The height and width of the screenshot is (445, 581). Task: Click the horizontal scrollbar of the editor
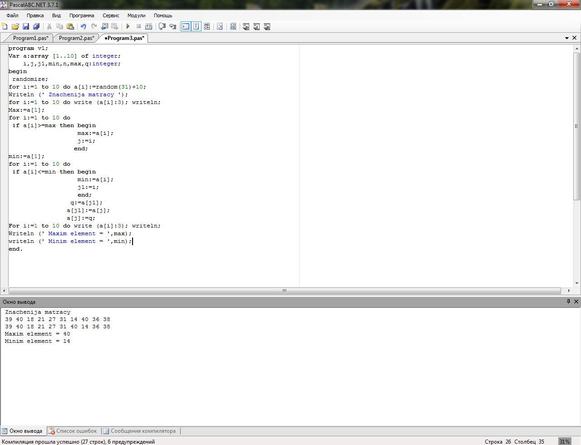tap(285, 291)
